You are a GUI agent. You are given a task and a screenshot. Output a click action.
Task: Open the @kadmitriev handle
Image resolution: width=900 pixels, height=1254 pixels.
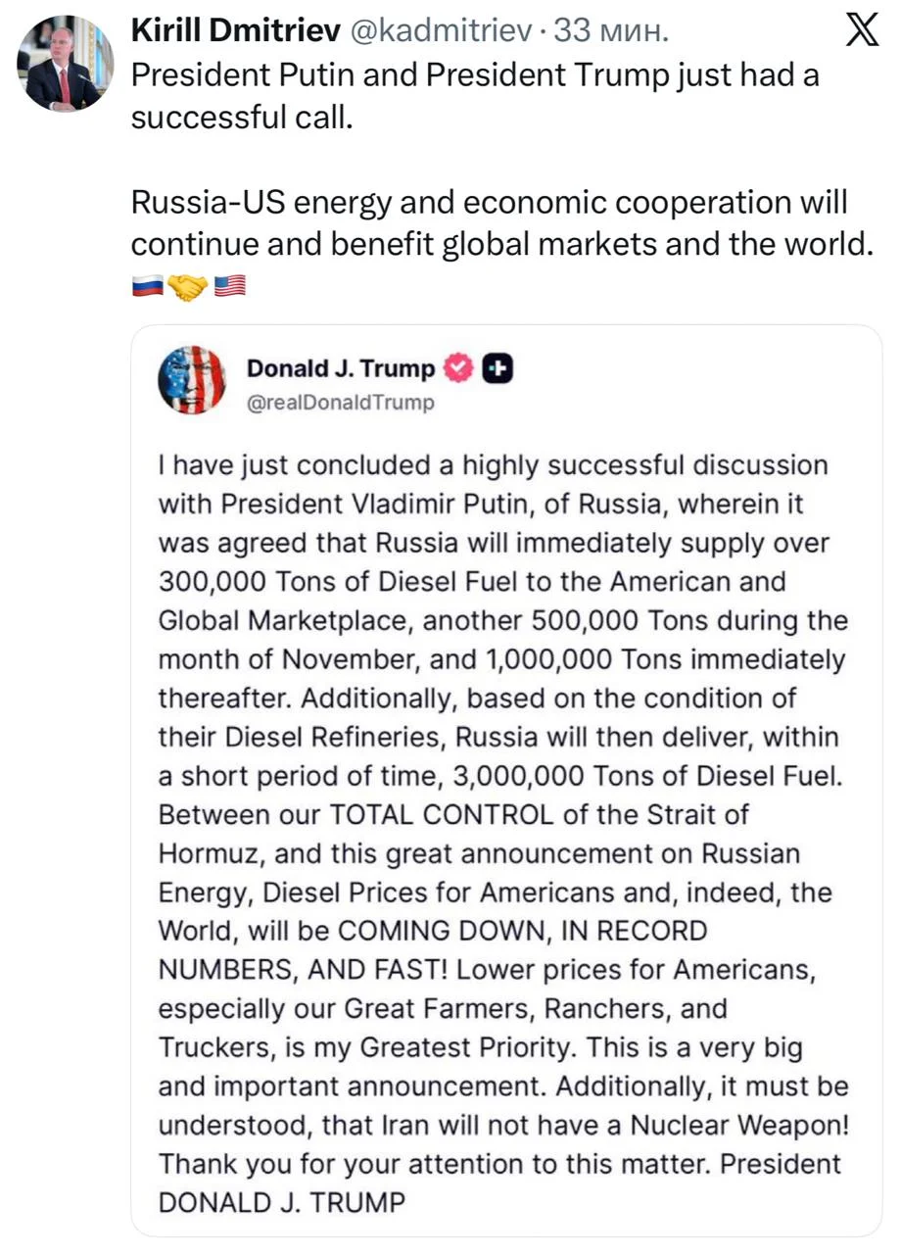click(442, 31)
